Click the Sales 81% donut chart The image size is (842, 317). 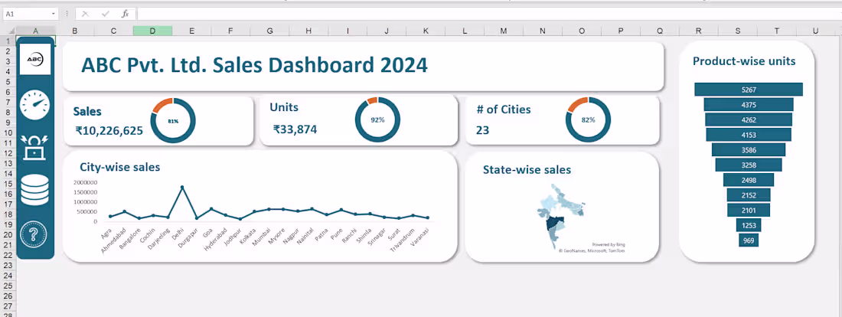(173, 121)
